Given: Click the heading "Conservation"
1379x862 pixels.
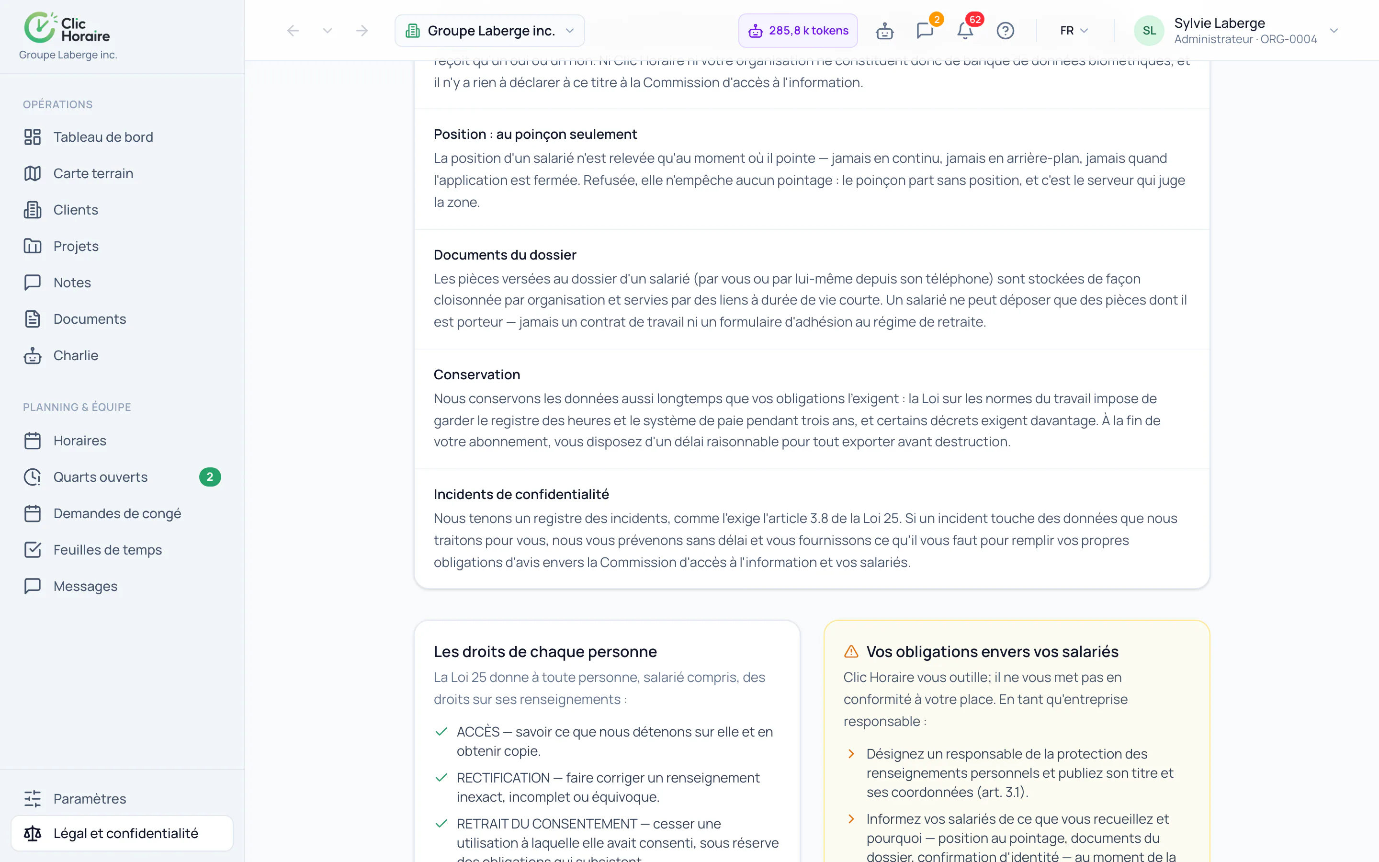Looking at the screenshot, I should (477, 374).
